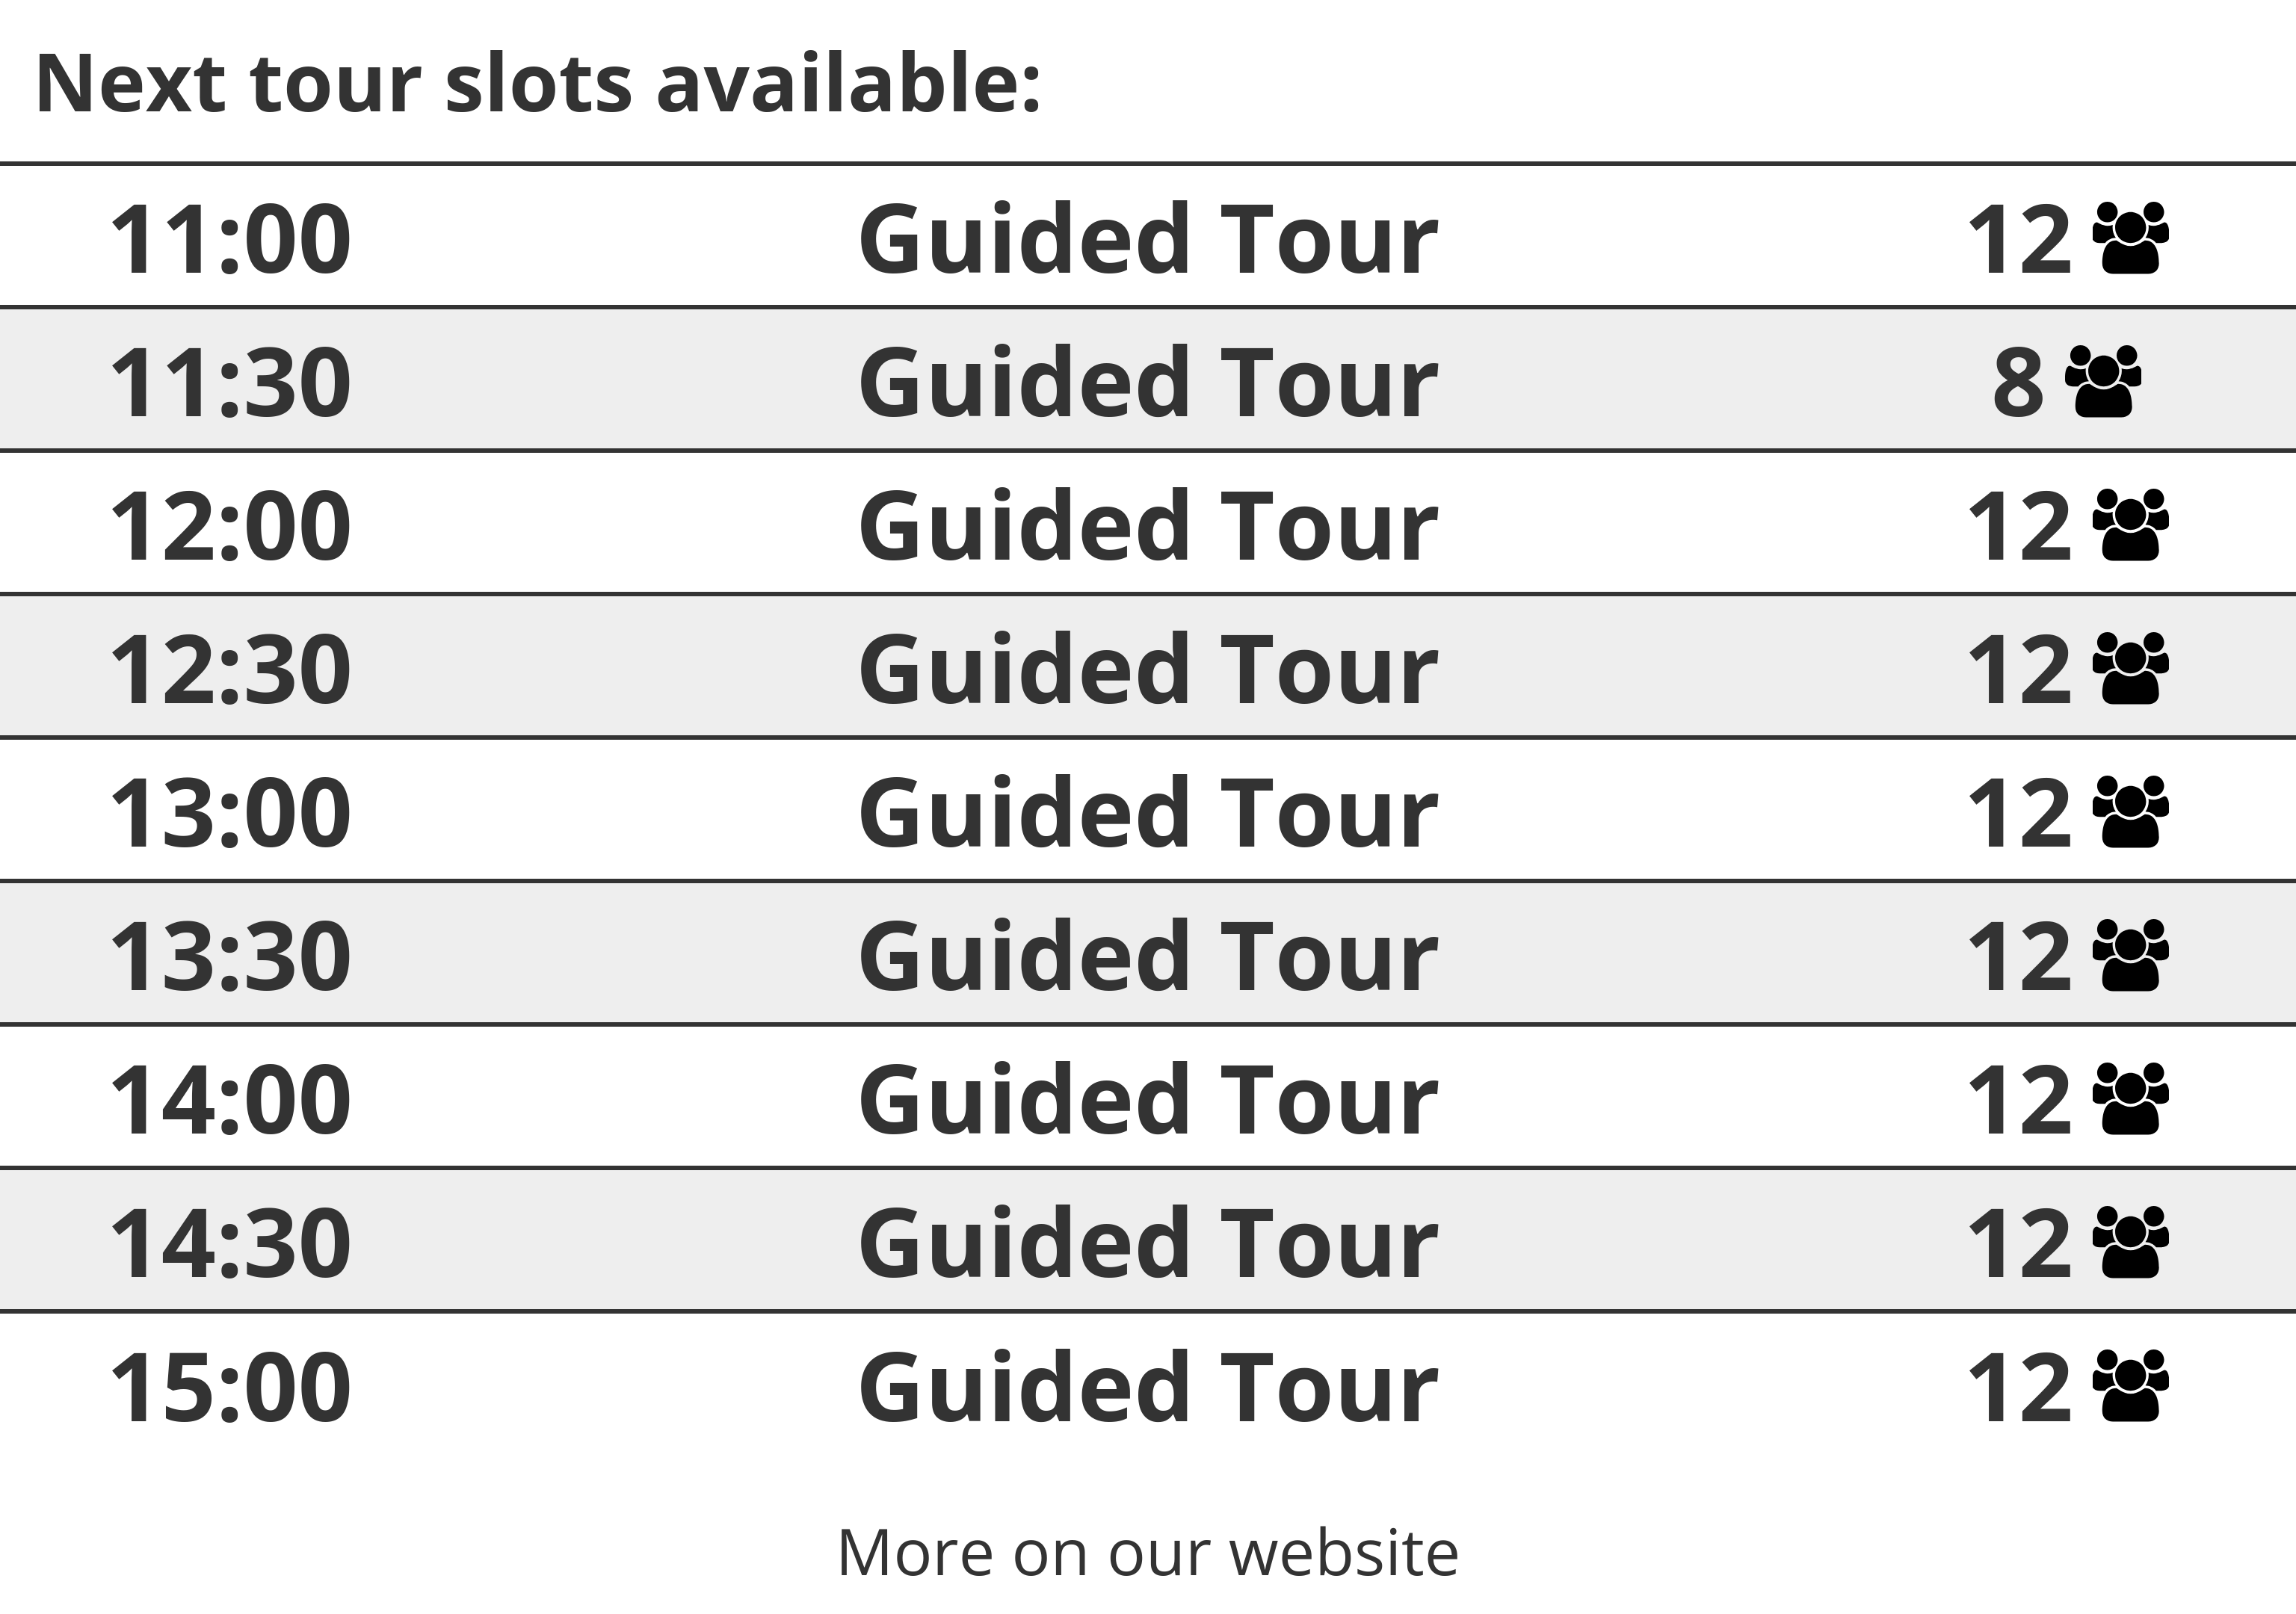Click the people icon for 12:30 tour
This screenshot has width=2296, height=1614.
tap(2130, 668)
